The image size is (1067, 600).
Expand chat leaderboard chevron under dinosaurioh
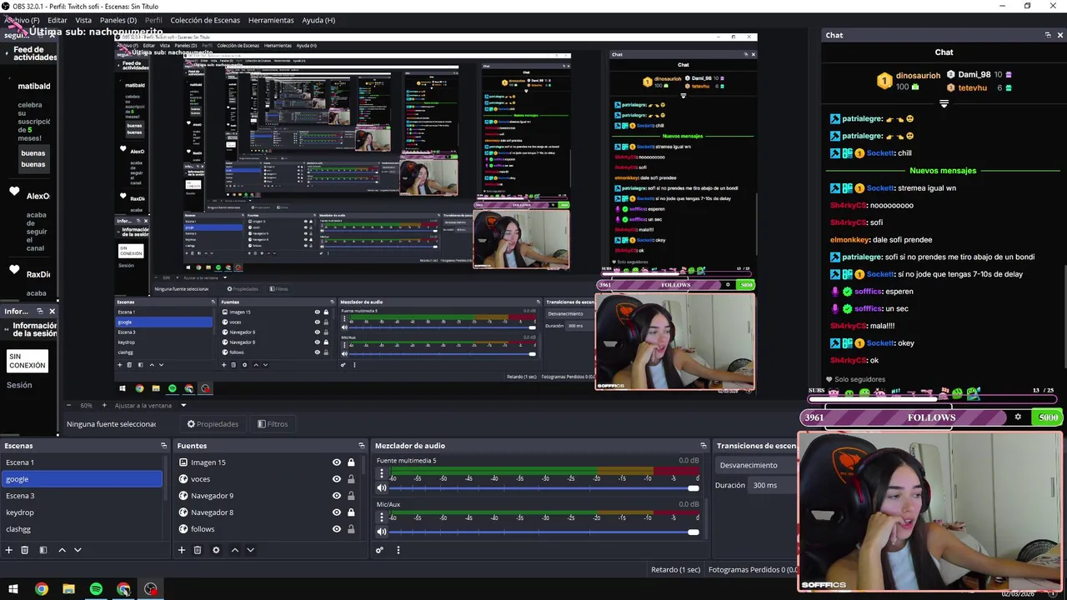pyautogui.click(x=944, y=104)
